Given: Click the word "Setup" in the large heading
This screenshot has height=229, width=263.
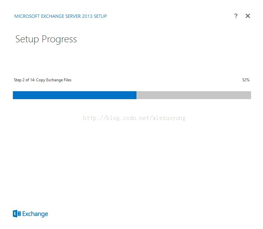Looking at the screenshot, I should pyautogui.click(x=27, y=39).
